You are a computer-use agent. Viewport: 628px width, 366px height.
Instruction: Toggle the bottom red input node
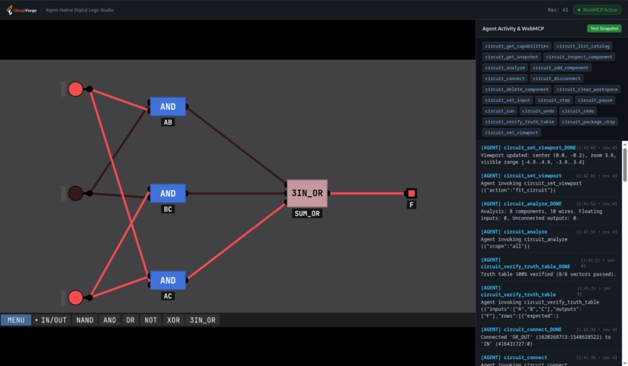point(76,297)
